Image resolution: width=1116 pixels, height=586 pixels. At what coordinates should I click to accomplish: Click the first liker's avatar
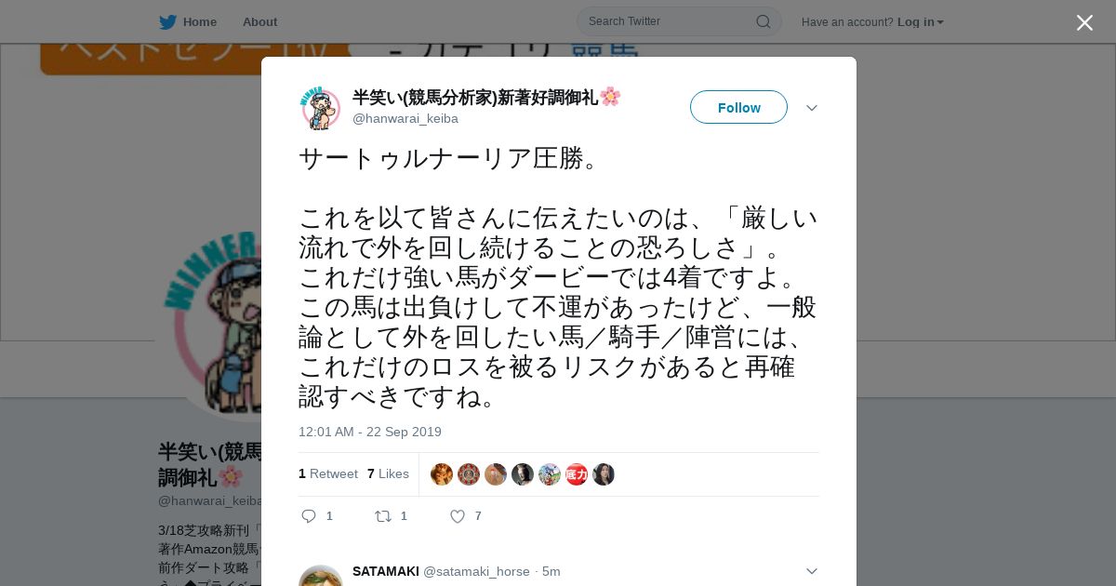(442, 474)
